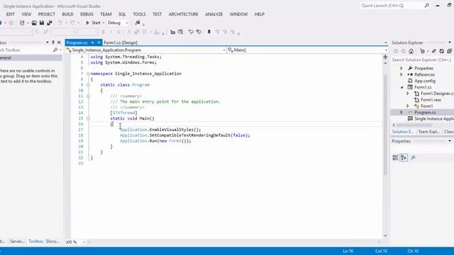The width and height of the screenshot is (454, 255).
Task: Open the DEBUG menu
Action: (87, 14)
